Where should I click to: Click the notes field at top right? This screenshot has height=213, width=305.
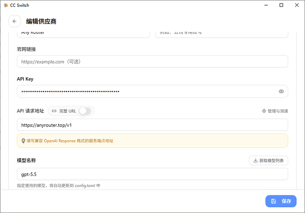click(x=221, y=34)
